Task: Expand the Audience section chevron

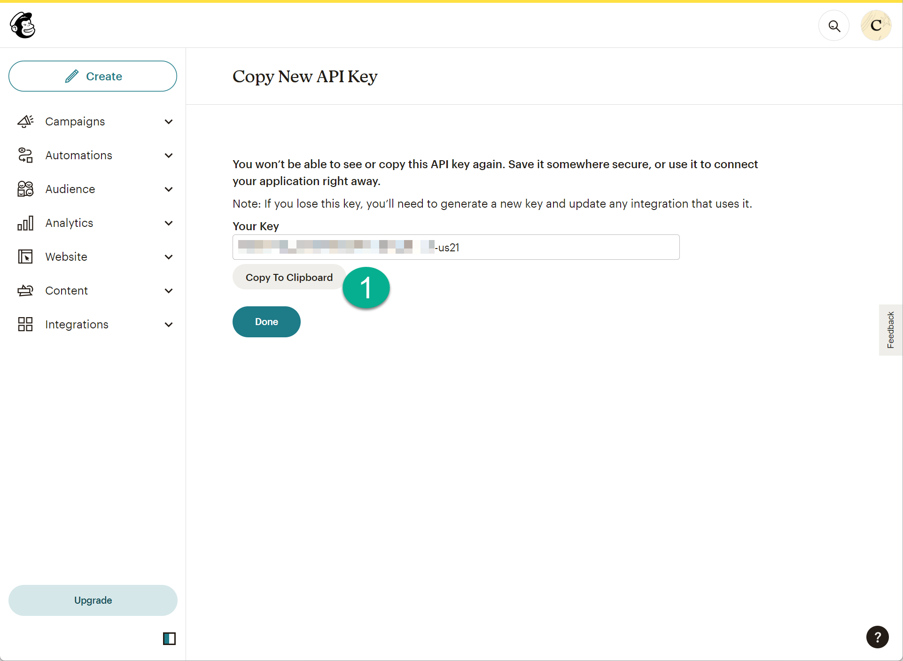Action: [x=169, y=189]
